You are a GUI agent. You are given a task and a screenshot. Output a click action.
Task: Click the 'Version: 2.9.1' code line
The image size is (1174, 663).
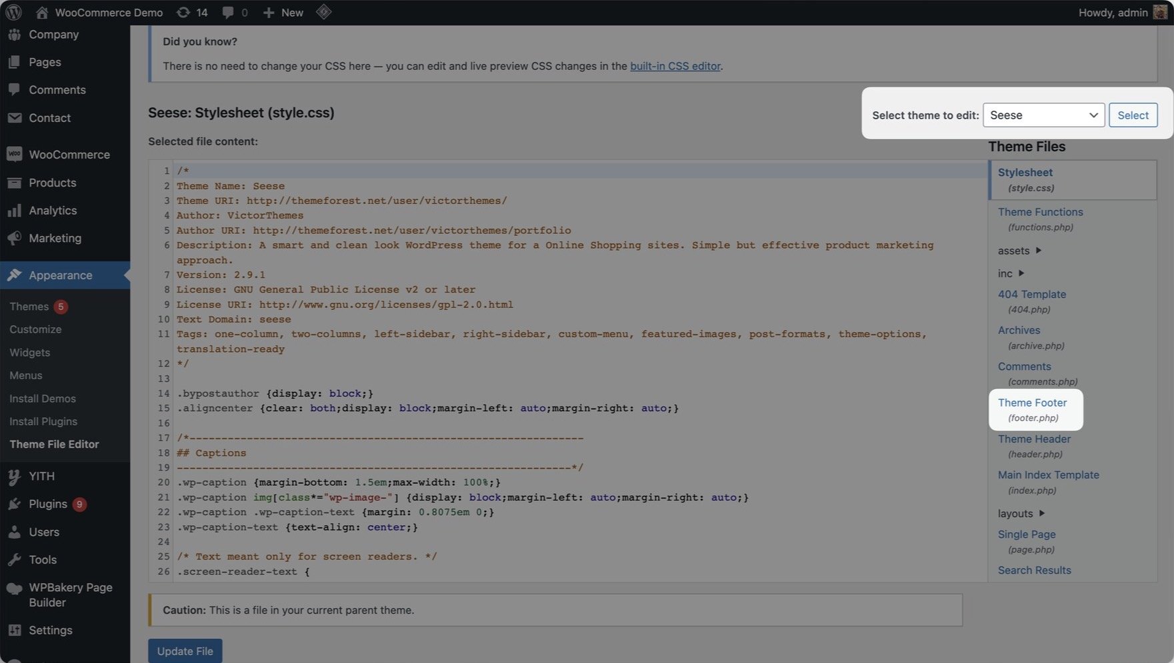tap(221, 275)
